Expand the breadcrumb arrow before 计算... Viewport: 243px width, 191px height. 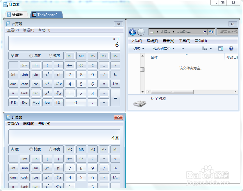[158, 32]
